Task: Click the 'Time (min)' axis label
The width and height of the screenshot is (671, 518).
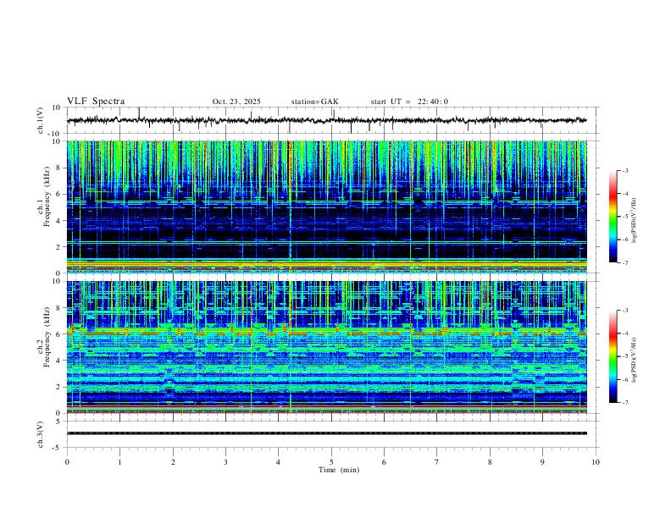Action: tap(339, 470)
